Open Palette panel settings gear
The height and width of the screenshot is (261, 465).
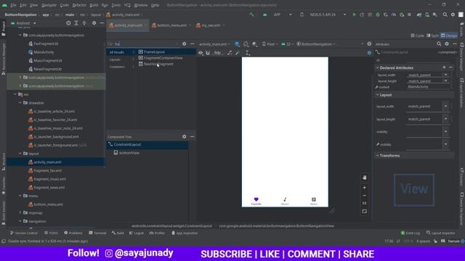184,43
